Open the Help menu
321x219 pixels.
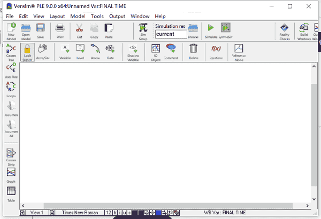(x=160, y=16)
